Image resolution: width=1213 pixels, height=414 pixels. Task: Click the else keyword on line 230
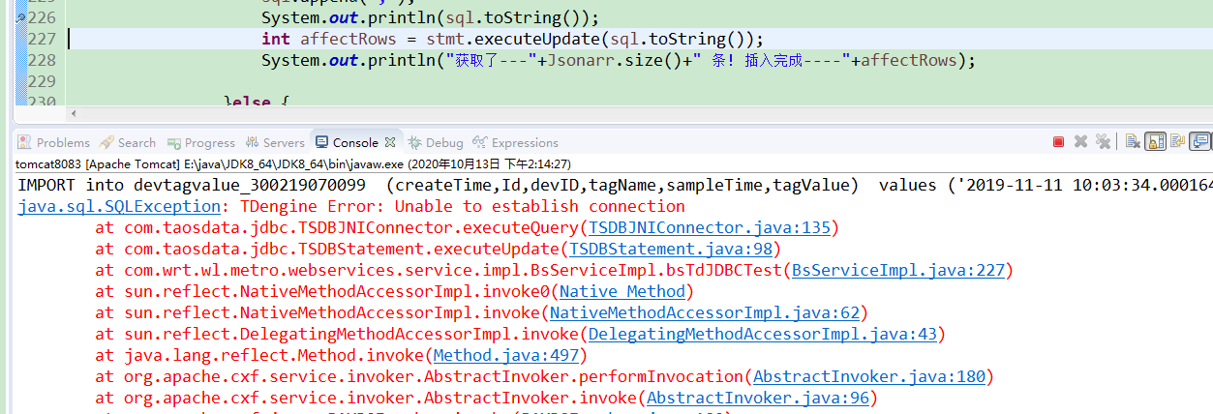tap(252, 102)
